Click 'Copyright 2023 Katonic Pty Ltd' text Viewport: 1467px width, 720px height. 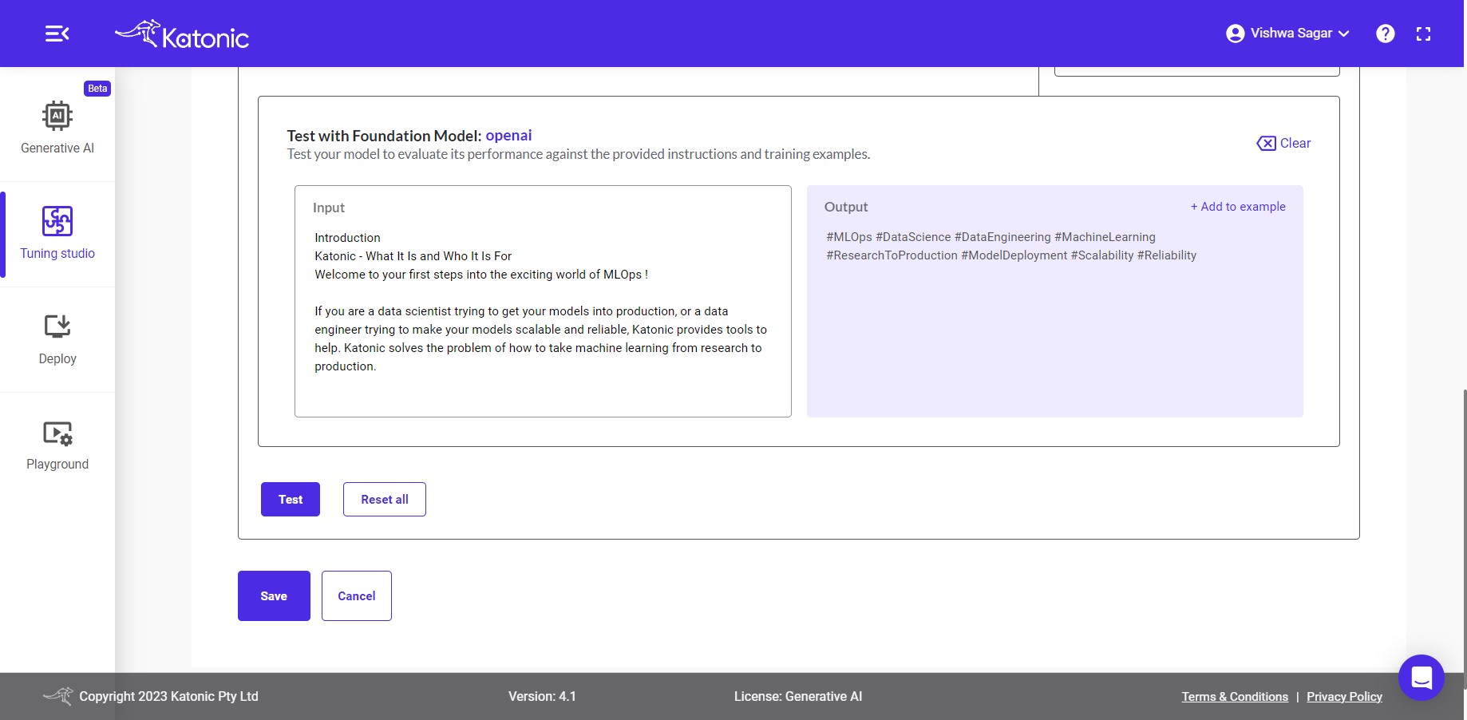tap(168, 696)
